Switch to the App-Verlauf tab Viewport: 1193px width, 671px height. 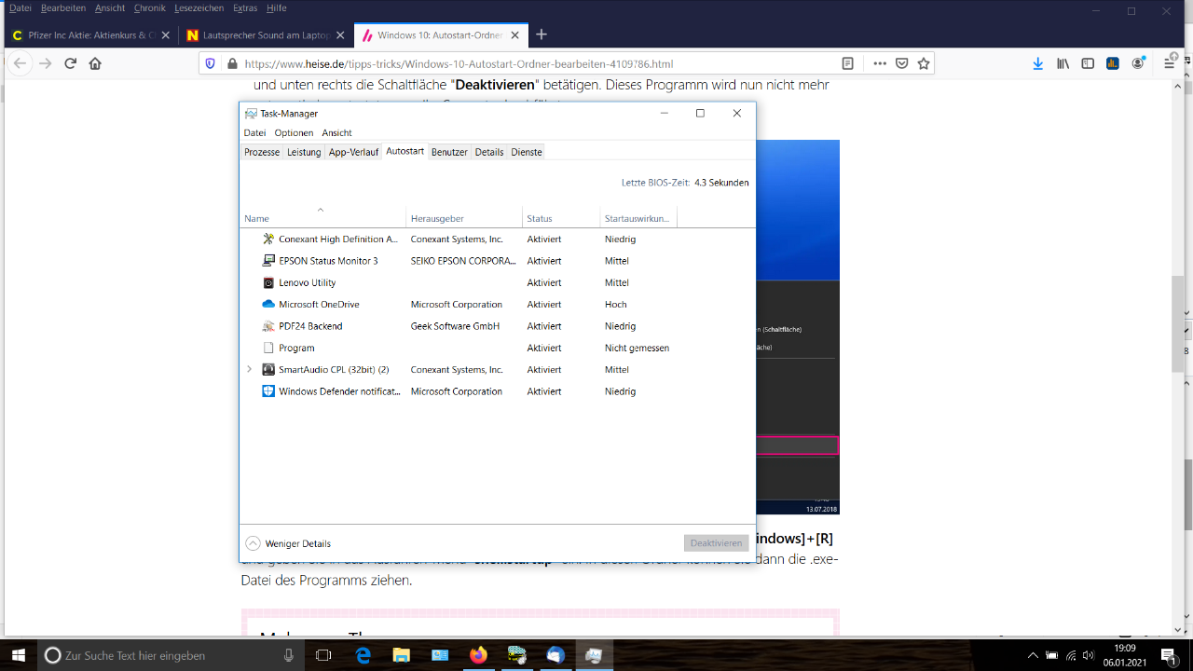(x=353, y=152)
